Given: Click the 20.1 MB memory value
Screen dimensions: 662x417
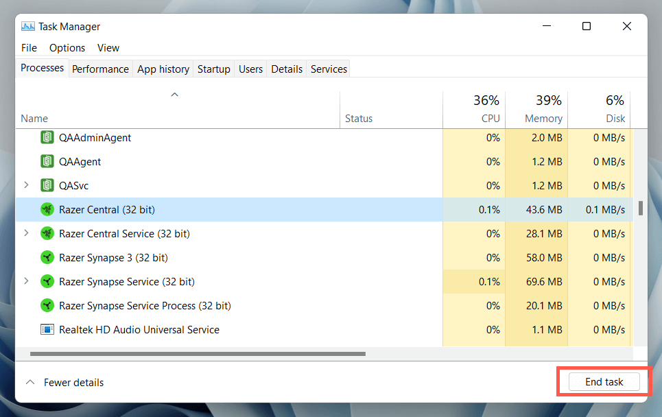Looking at the screenshot, I should pos(544,306).
